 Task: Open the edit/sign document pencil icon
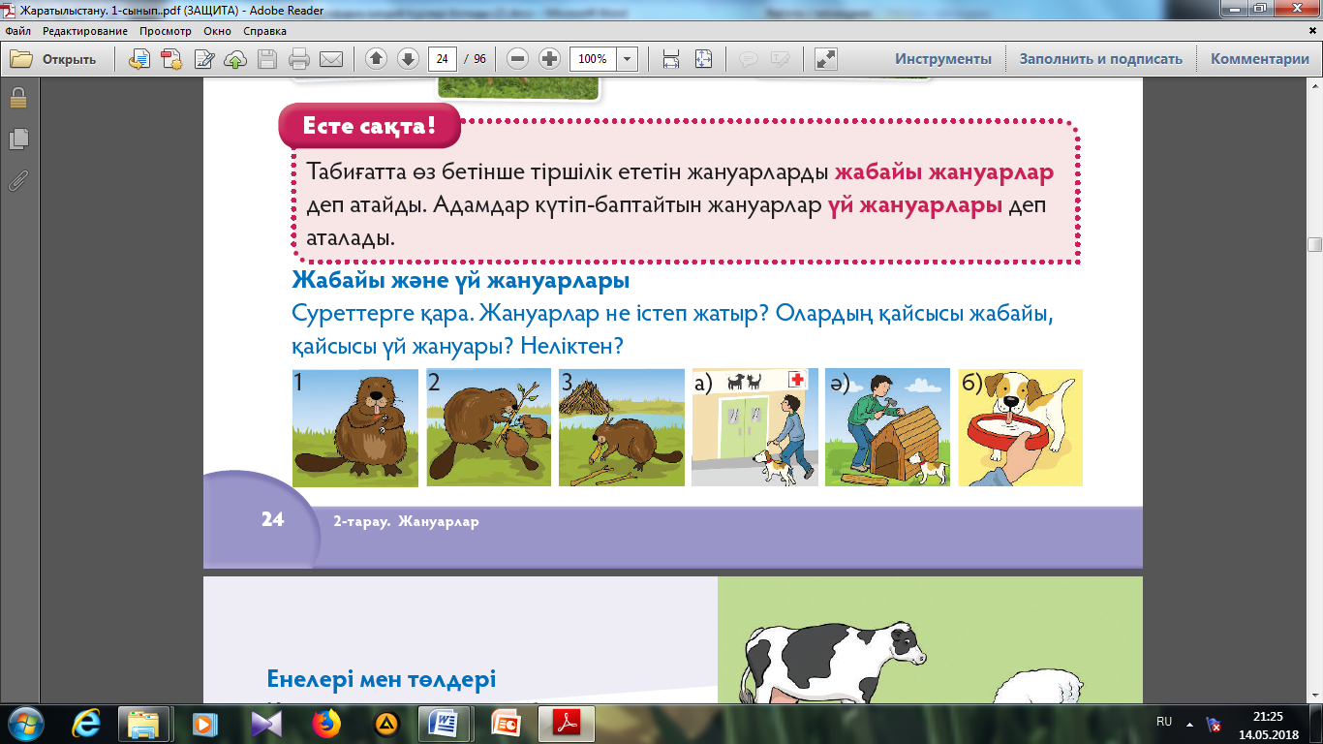pos(204,59)
